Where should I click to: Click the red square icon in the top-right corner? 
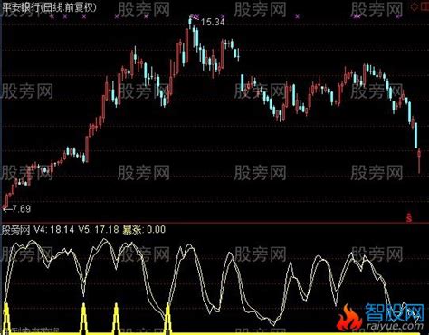click(424, 5)
